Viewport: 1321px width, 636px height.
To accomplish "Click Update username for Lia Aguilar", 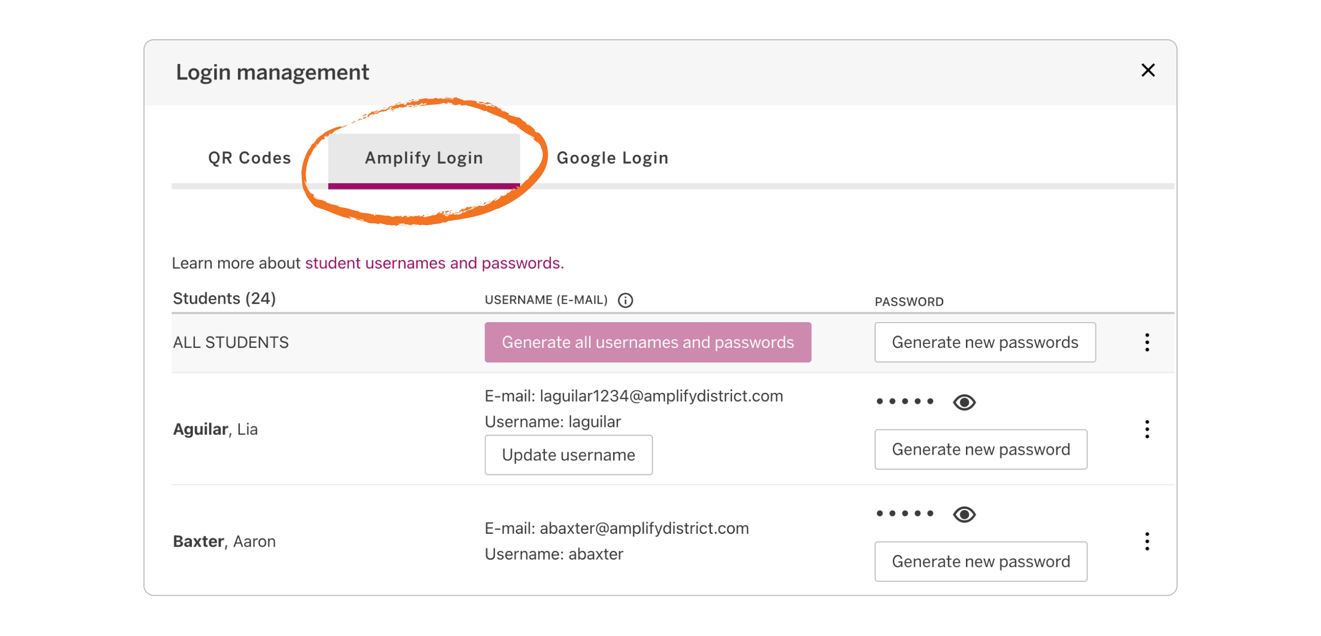I will pos(568,454).
